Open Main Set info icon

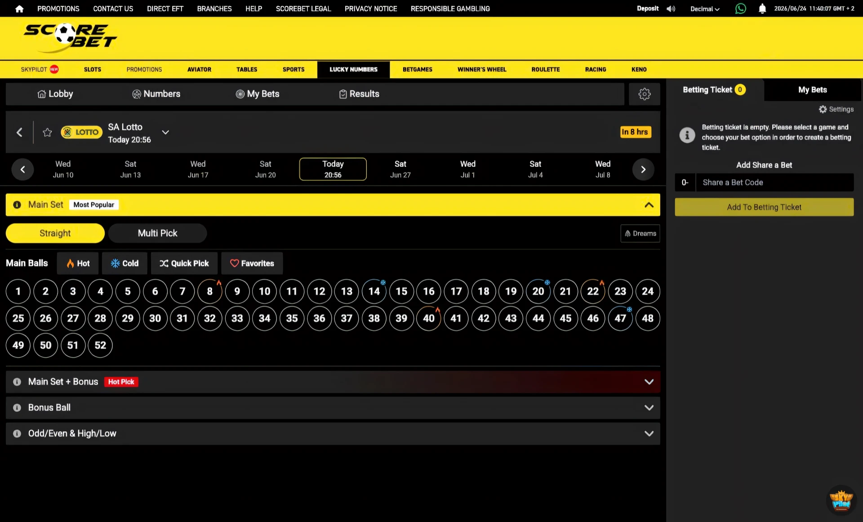(x=17, y=205)
